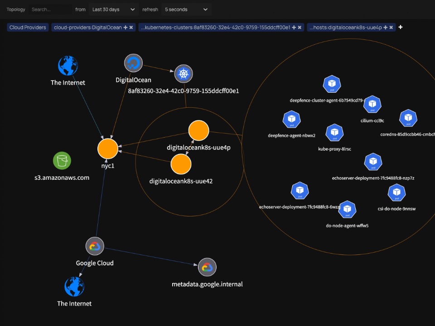Click The Internet globe below Google Cloud
Viewport: 435px width, 326px height.
pyautogui.click(x=74, y=287)
